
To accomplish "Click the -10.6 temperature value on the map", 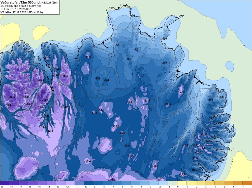I will (194, 170).
